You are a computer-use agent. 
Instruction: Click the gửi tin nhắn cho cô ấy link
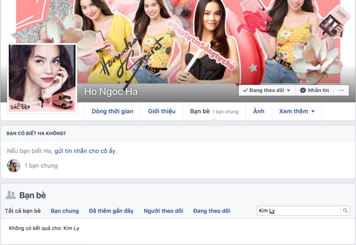pos(86,150)
